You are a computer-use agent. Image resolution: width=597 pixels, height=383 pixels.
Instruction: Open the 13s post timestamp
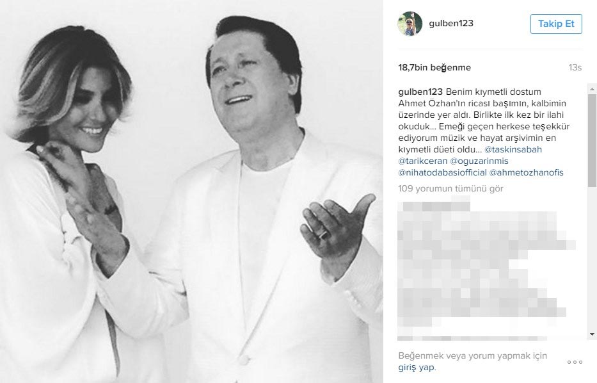tap(575, 67)
